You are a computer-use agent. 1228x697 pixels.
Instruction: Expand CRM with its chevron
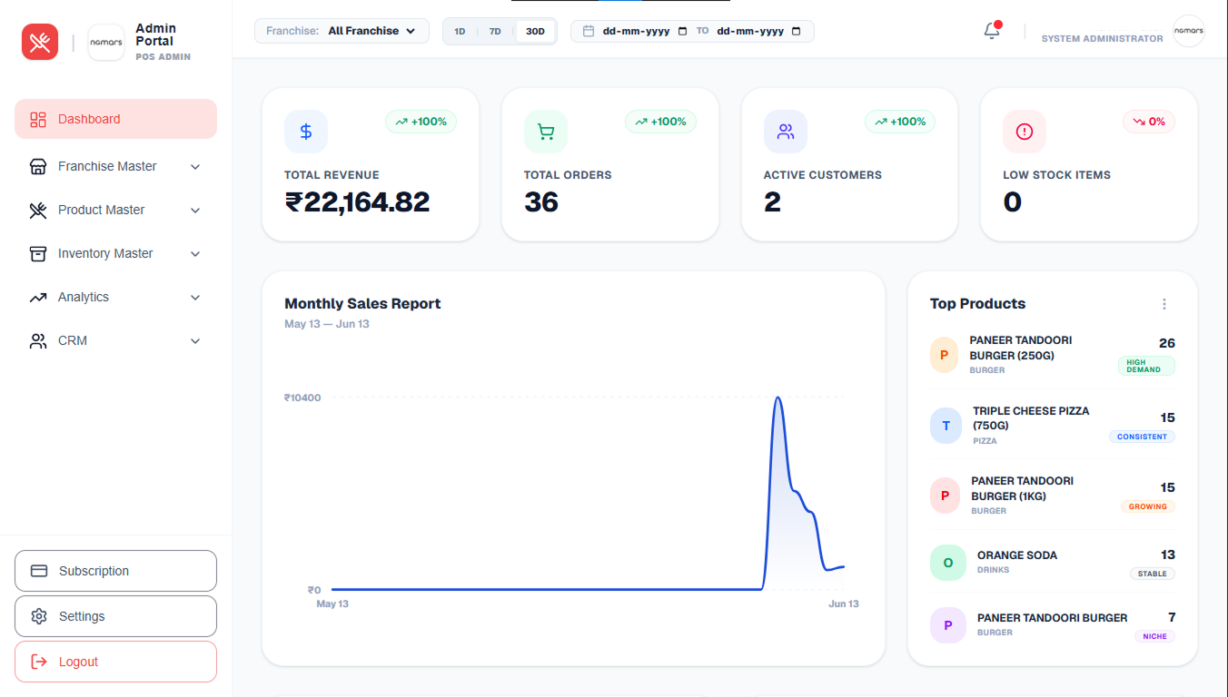195,341
